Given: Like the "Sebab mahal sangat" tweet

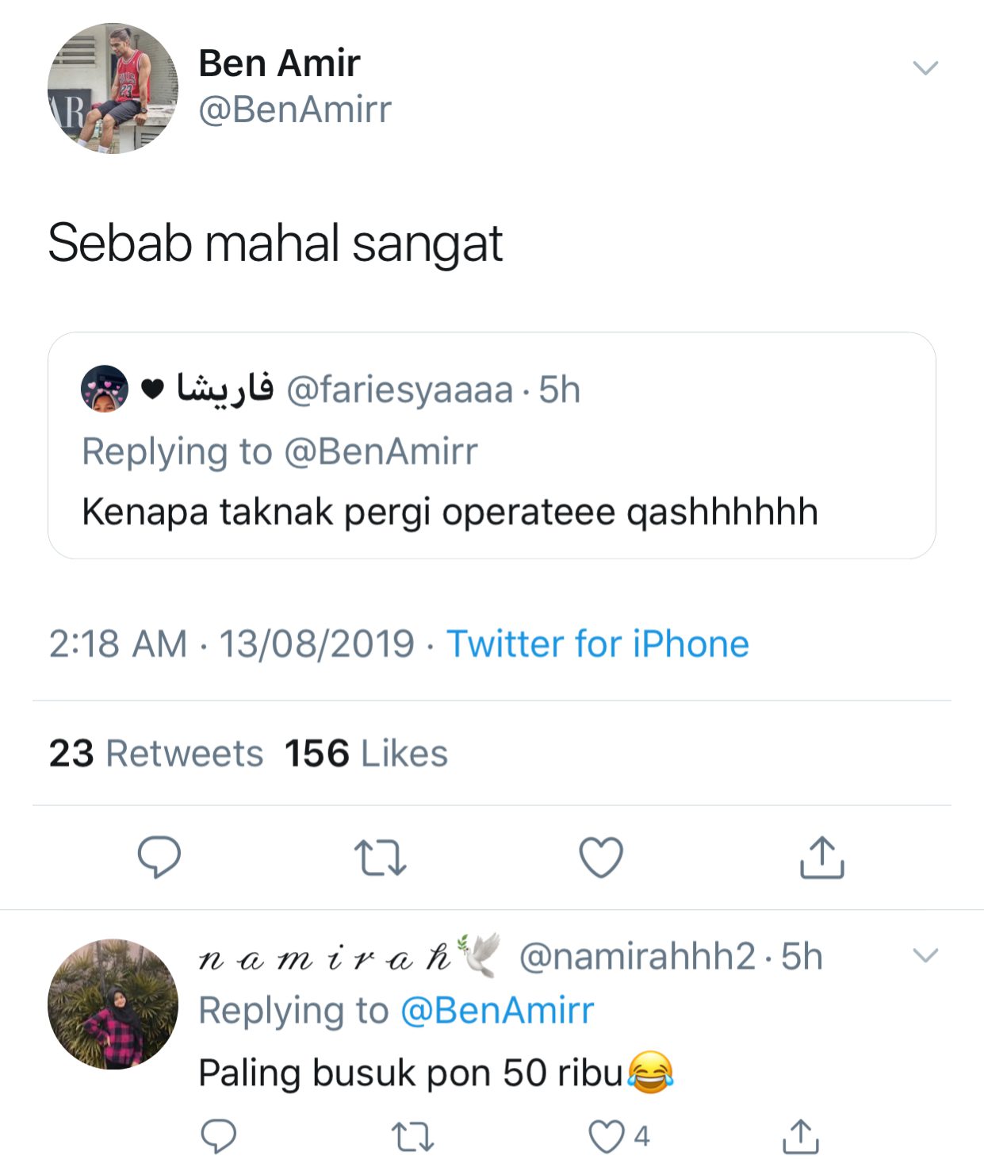Looking at the screenshot, I should [601, 857].
